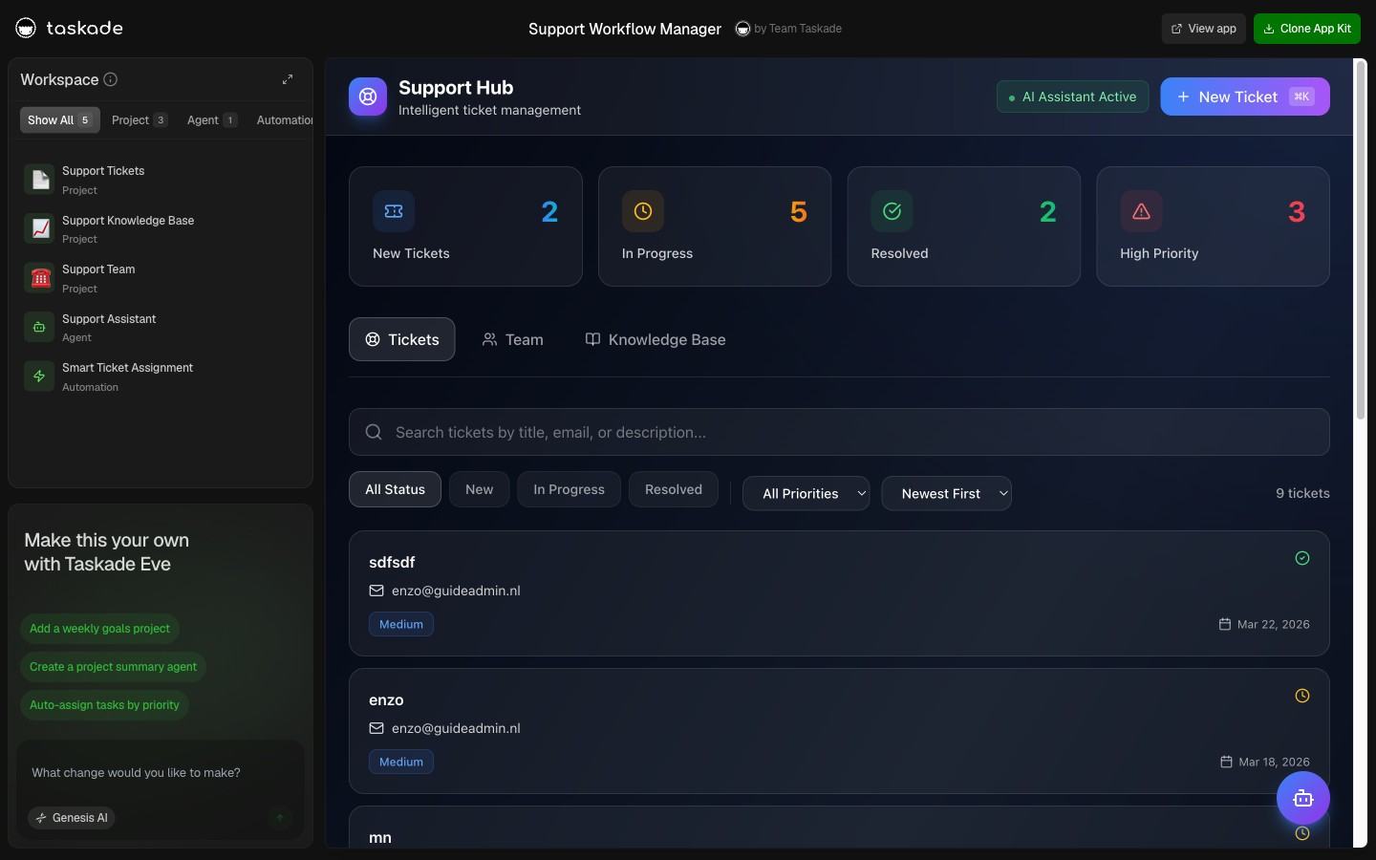Viewport: 1376px width, 860px height.
Task: Choose Auto-assign tasks by priority suggestion
Action: (104, 705)
